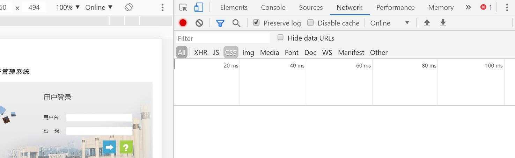The height and width of the screenshot is (158, 515).
Task: Export HAR file with download arrow
Action: point(443,23)
